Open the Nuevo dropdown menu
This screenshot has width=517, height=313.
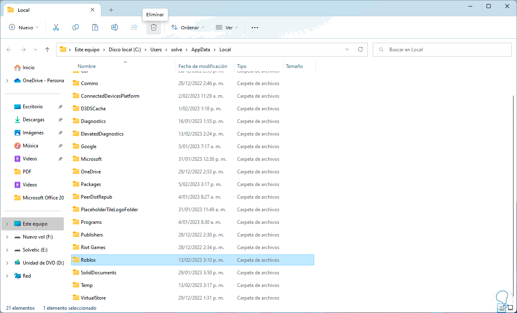(24, 27)
